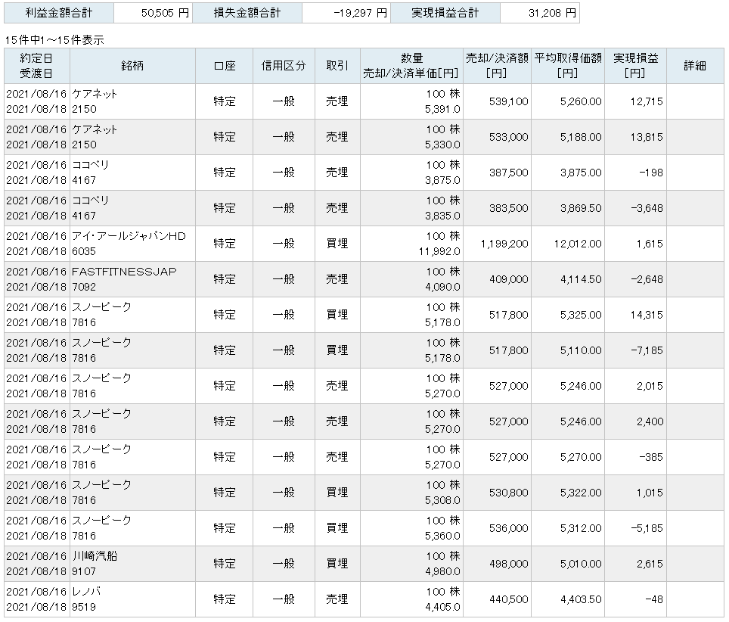Click the realized loss value -2,648

pos(647,279)
